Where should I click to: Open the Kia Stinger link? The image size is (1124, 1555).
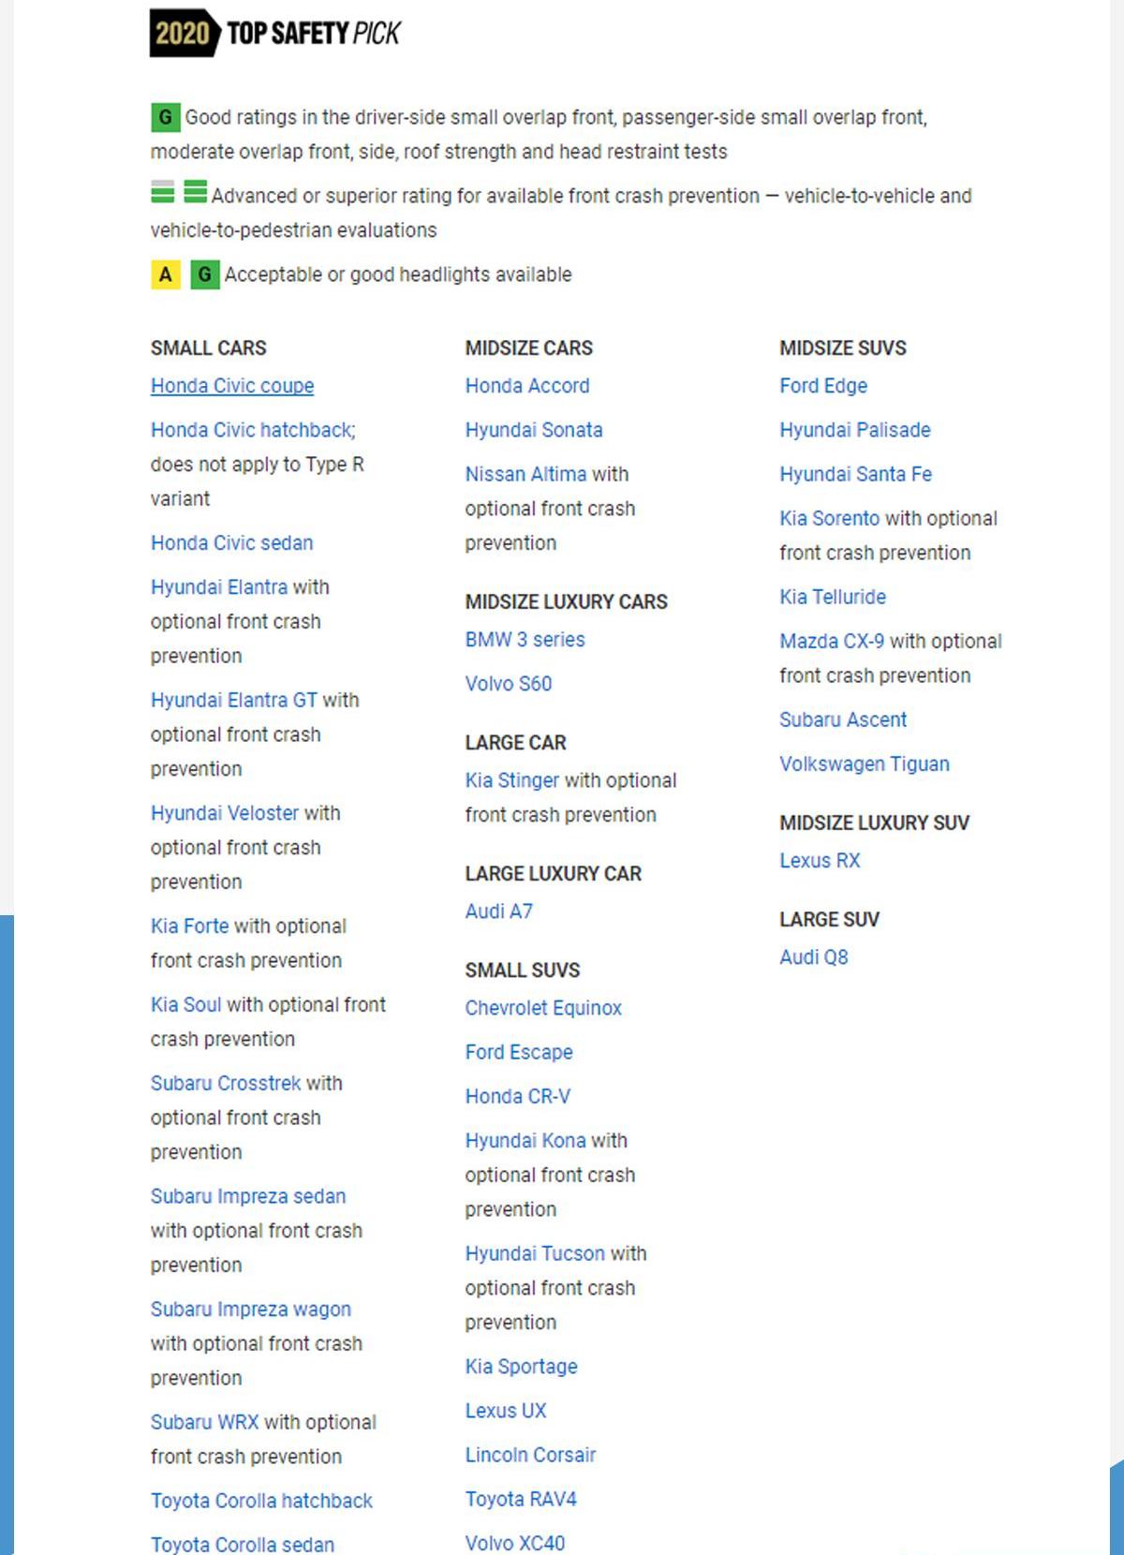pos(512,780)
